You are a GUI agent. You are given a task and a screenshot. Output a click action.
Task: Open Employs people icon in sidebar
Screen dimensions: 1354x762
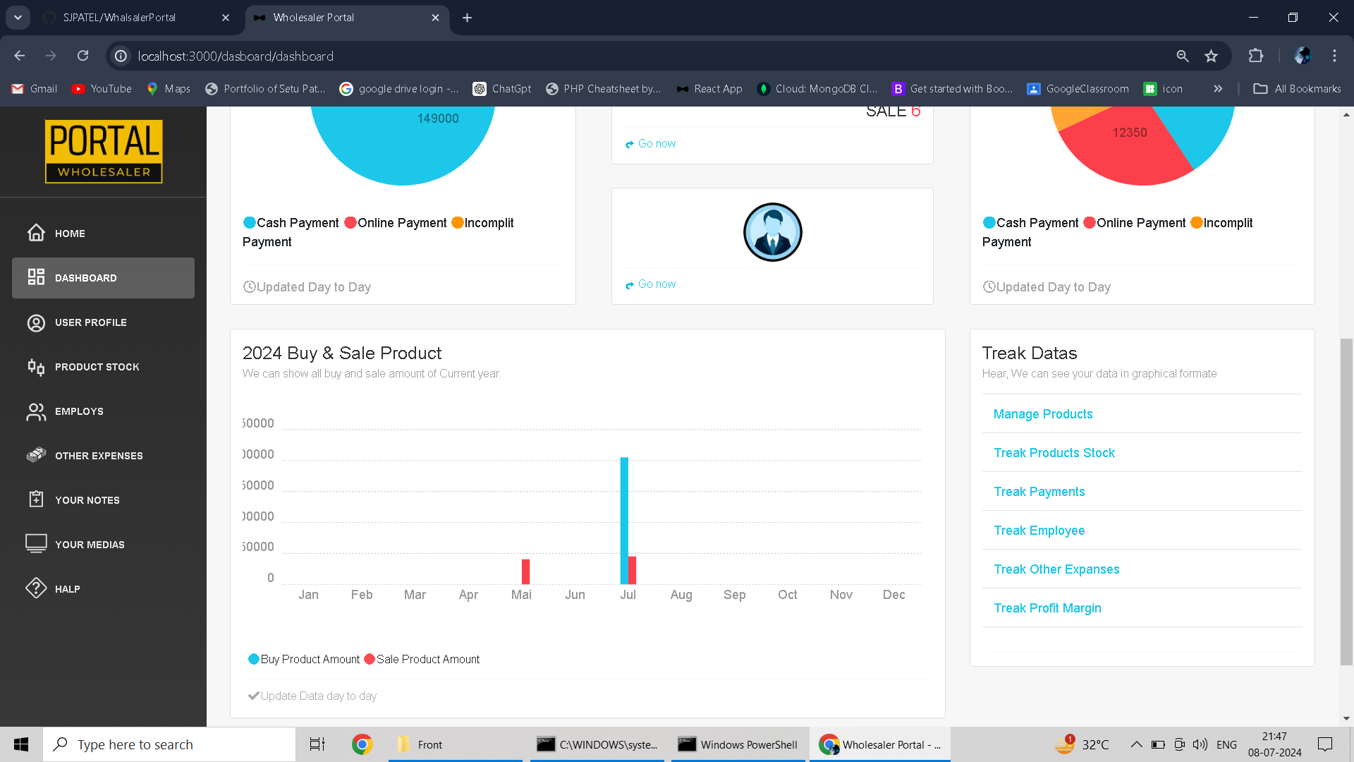click(36, 411)
